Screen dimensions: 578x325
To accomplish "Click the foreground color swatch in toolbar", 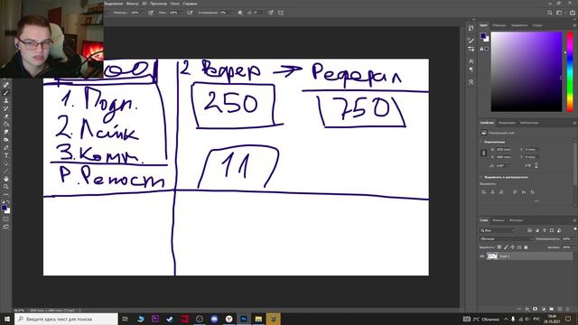I will [4, 208].
